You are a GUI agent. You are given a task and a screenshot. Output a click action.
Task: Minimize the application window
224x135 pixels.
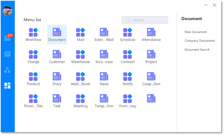coord(206,5)
